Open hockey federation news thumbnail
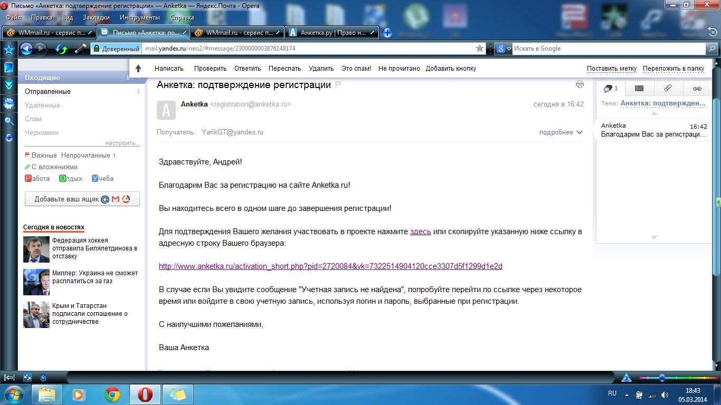This screenshot has width=721, height=405. point(36,249)
